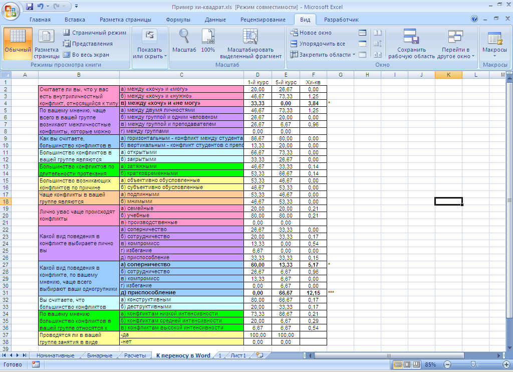
Task: Switch to Расчеты sheet
Action: click(135, 355)
